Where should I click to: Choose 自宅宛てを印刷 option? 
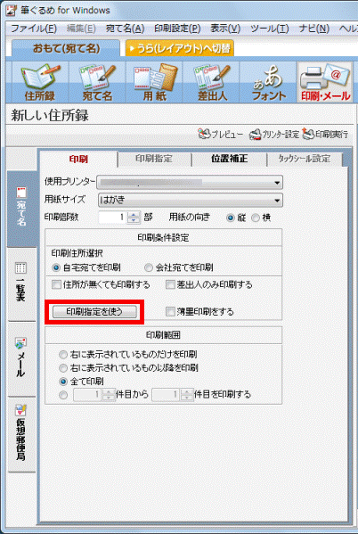coord(56,267)
